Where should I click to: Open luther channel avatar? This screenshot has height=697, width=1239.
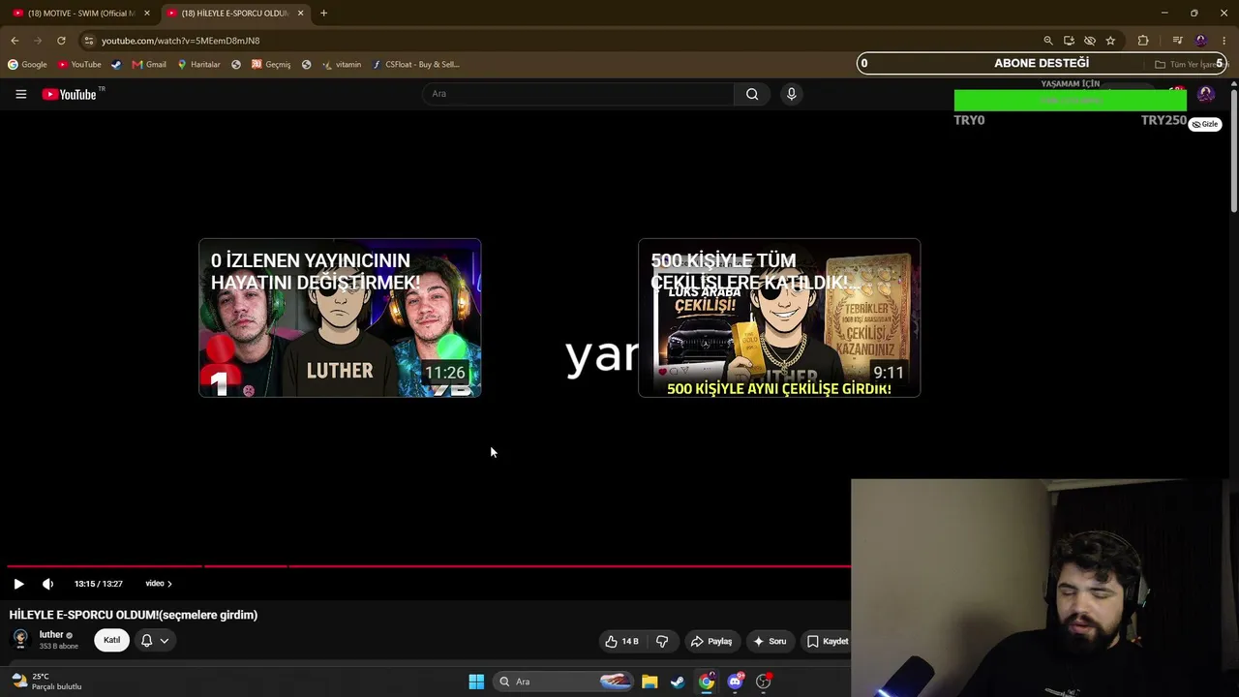pyautogui.click(x=20, y=640)
